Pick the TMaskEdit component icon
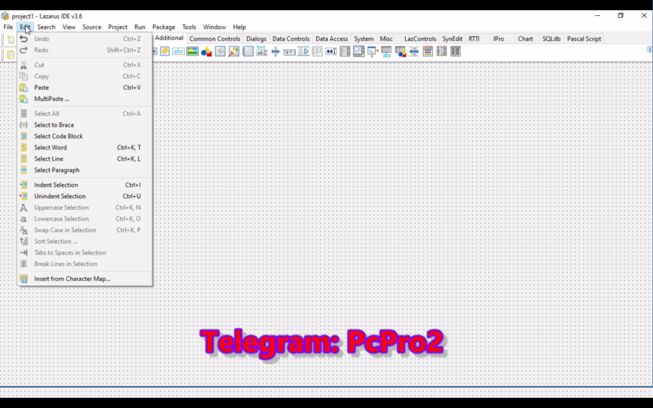The height and width of the screenshot is (408, 653). click(331, 52)
